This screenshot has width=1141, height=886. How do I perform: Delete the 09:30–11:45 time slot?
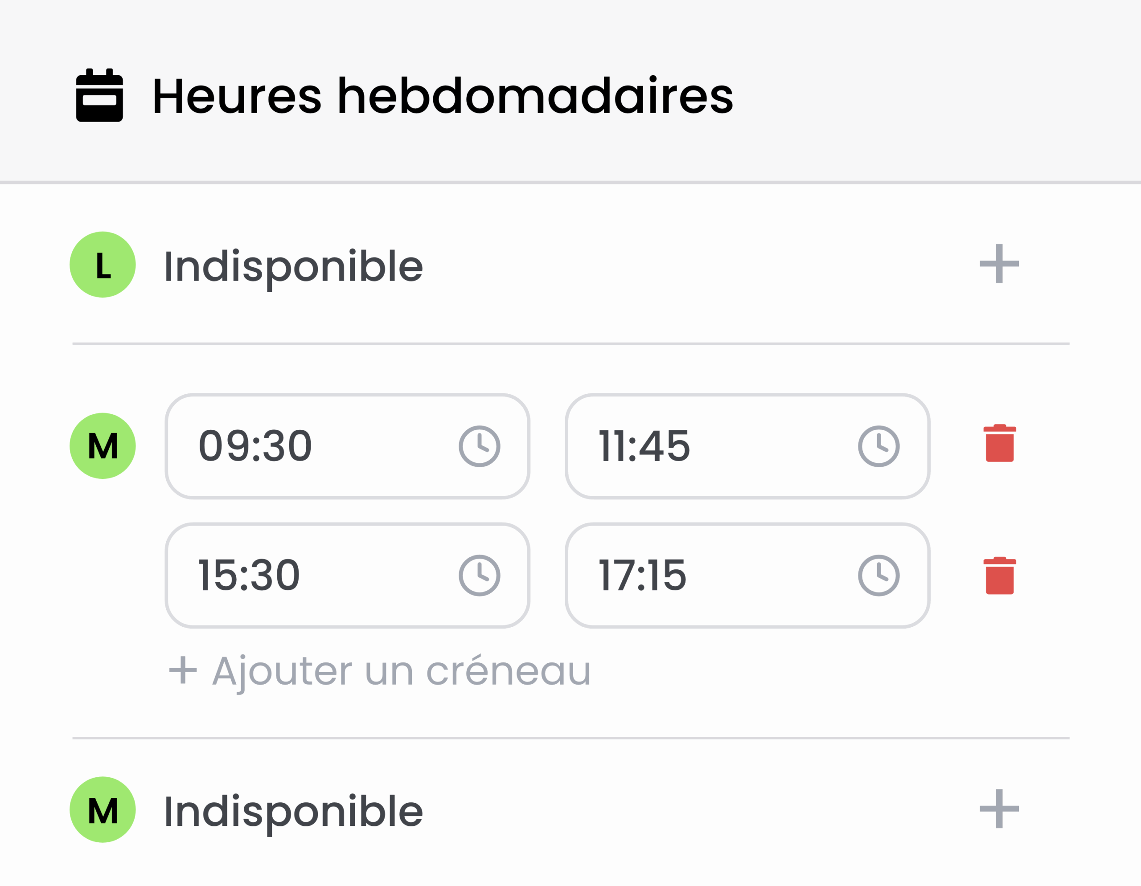pyautogui.click(x=999, y=443)
